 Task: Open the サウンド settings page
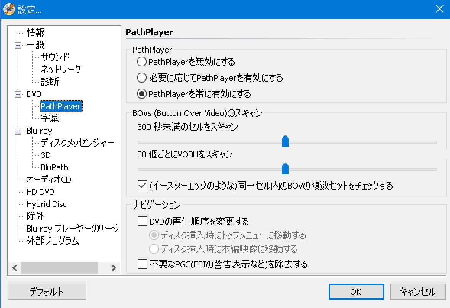pyautogui.click(x=55, y=57)
